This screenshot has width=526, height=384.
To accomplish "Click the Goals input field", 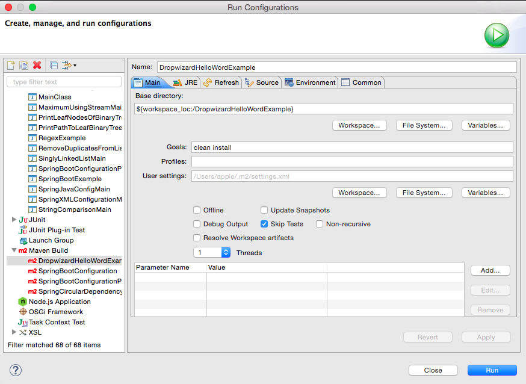I will tap(352, 147).
